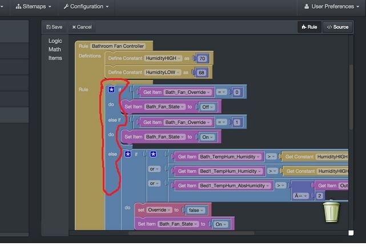Click the user icon beside User Preferences

click(x=307, y=6)
